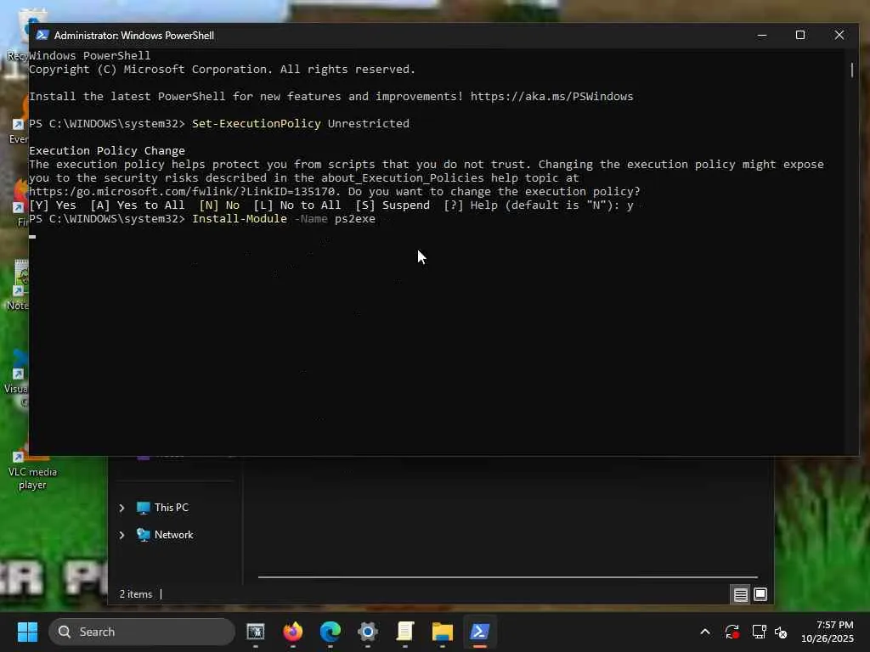Open Firefox from the taskbar
The width and height of the screenshot is (870, 652).
click(x=293, y=632)
